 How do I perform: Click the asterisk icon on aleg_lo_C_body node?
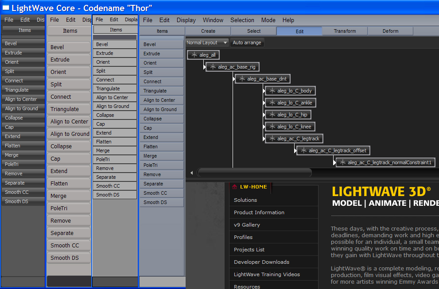pyautogui.click(x=272, y=91)
